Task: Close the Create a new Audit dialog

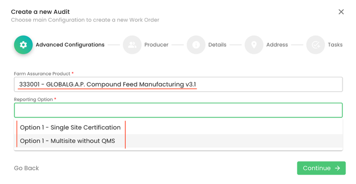Action: (x=341, y=12)
